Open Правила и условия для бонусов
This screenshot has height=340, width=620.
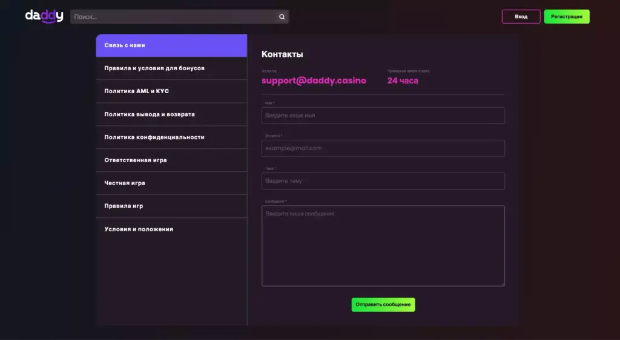click(171, 68)
